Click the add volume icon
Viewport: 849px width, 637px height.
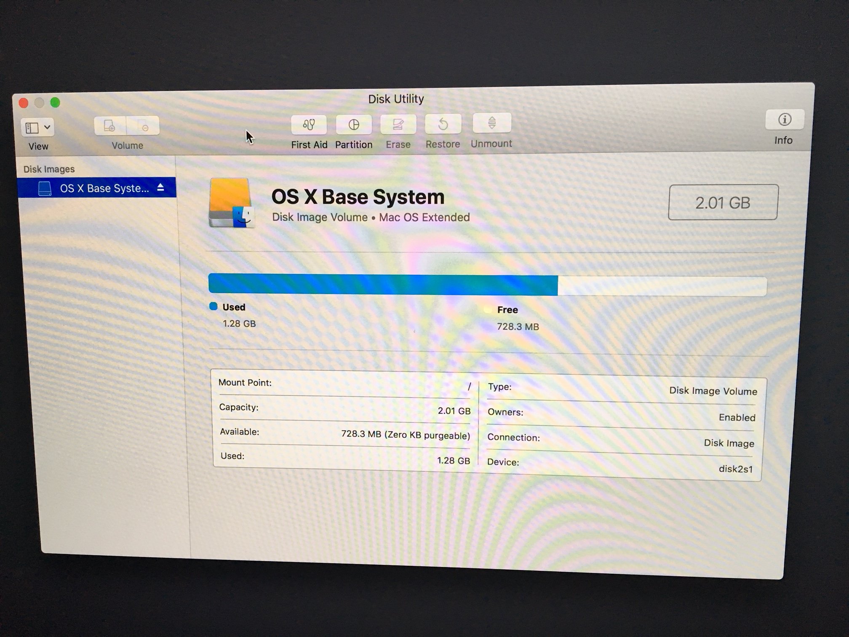tap(110, 126)
